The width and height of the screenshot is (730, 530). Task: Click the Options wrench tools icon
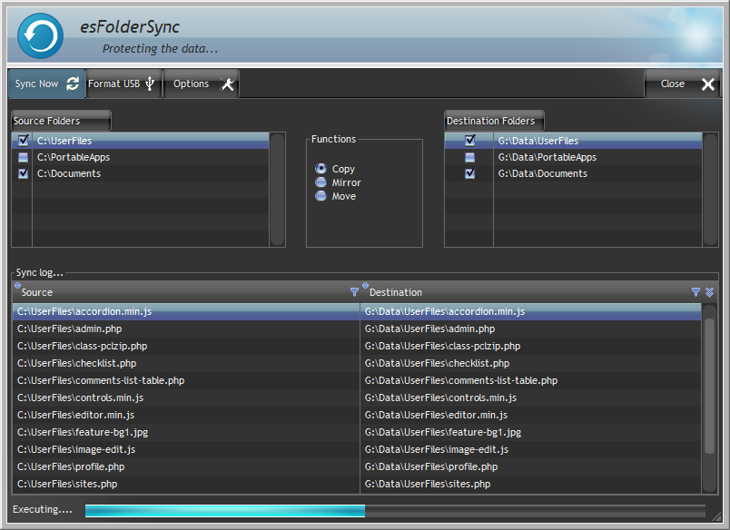[228, 83]
